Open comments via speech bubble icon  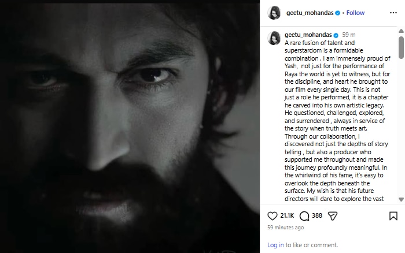[305, 216]
